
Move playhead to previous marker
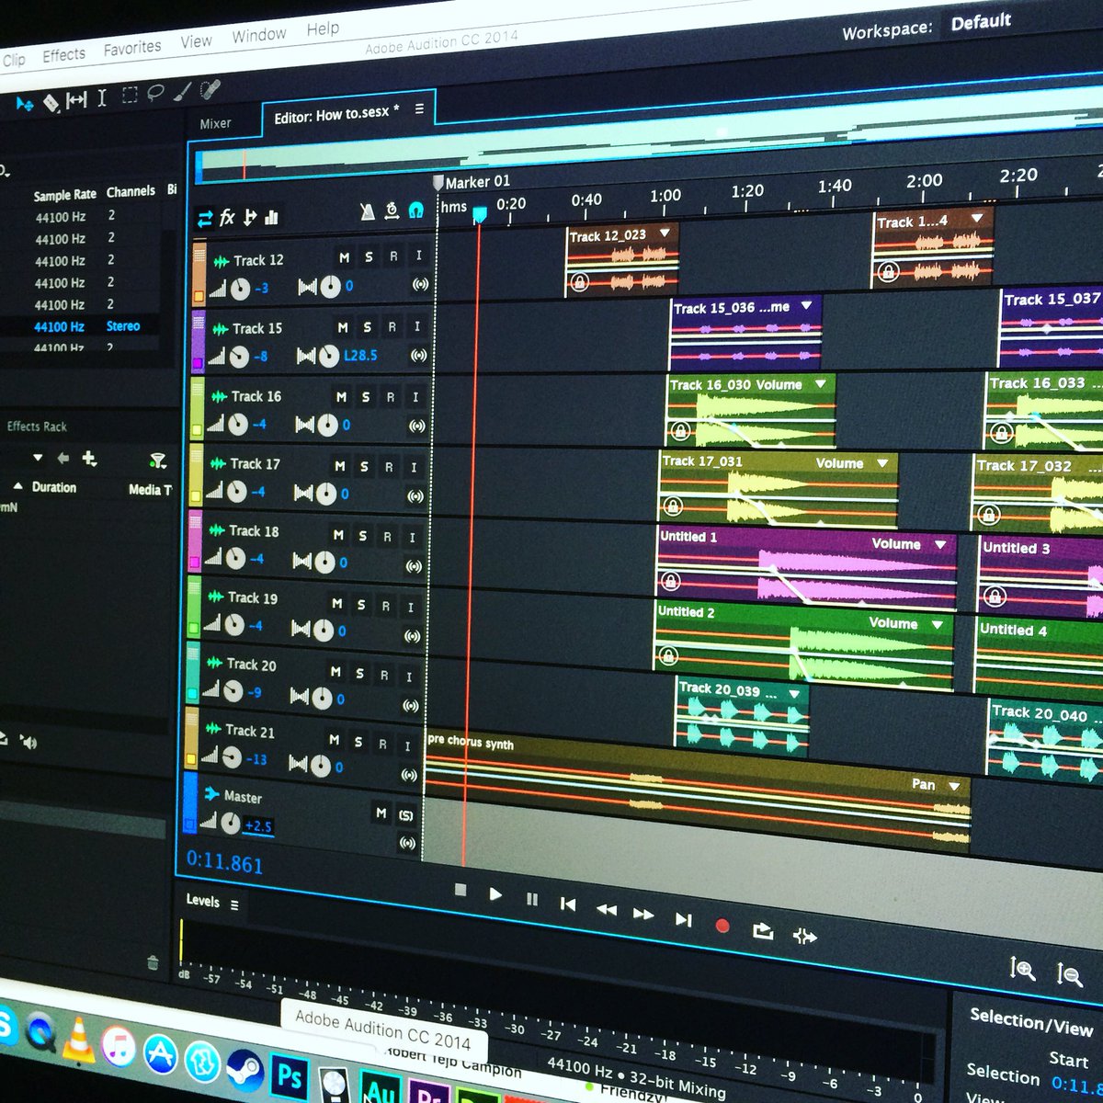tap(568, 904)
